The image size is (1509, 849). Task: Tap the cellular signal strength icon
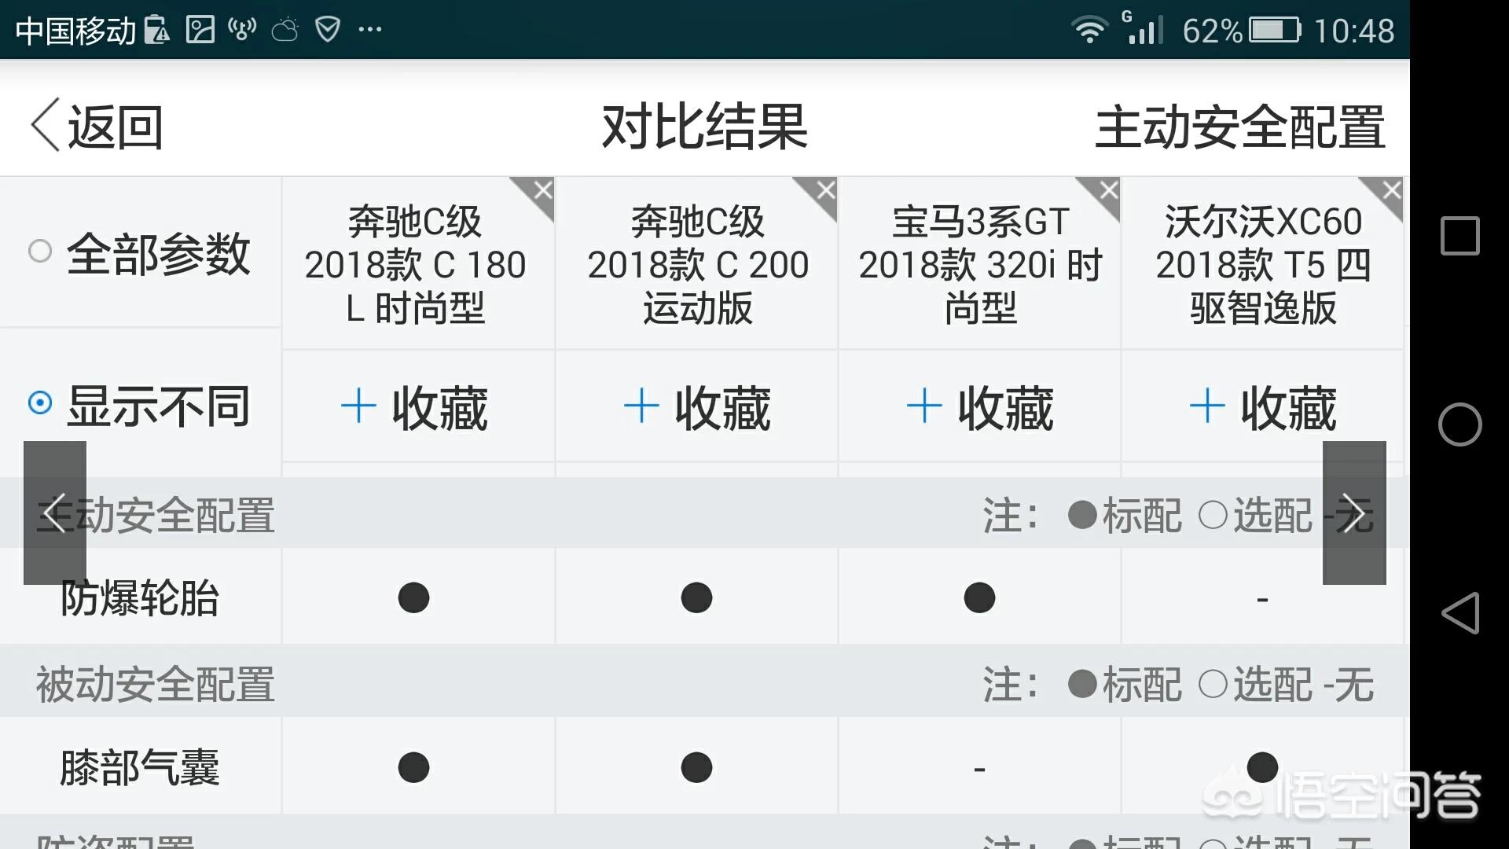[x=1144, y=28]
